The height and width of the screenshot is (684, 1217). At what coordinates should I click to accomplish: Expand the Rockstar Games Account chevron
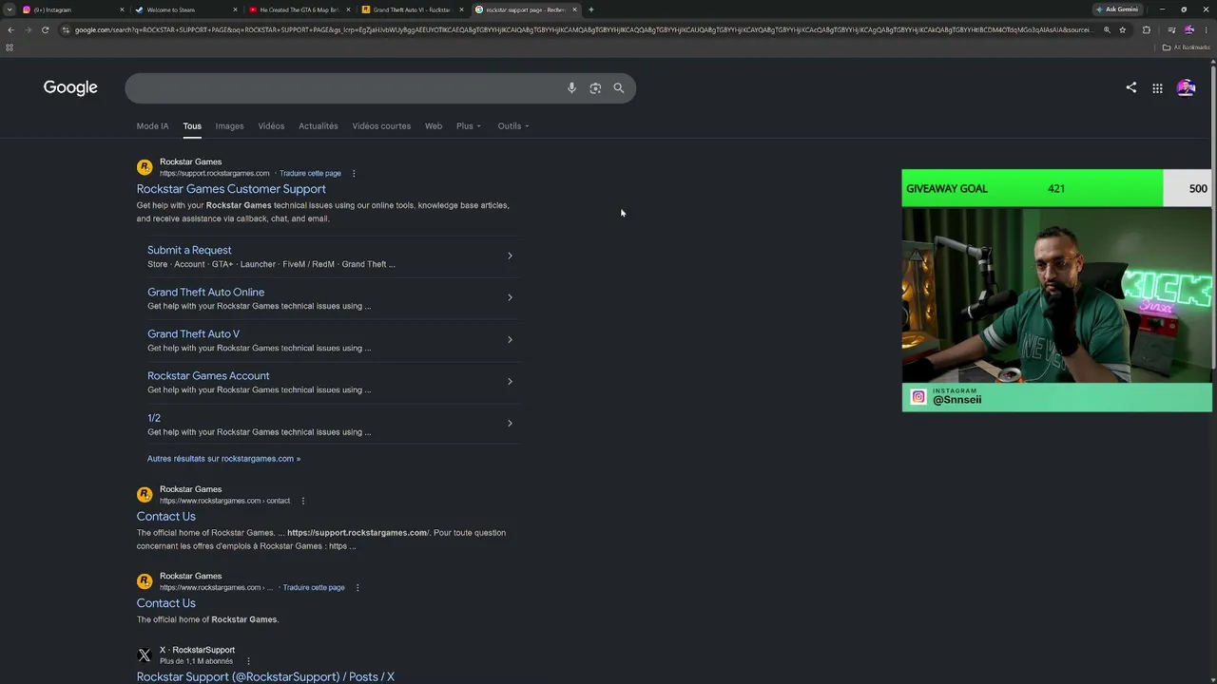[510, 381]
